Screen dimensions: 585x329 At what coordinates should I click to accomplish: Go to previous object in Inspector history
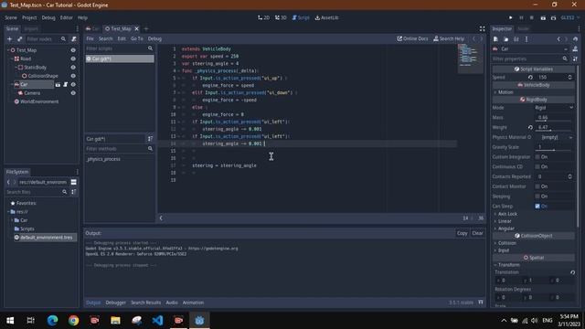[558, 39]
